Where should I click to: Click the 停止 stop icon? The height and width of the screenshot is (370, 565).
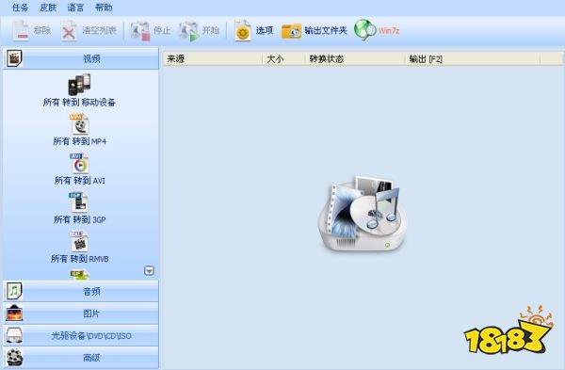pos(140,31)
